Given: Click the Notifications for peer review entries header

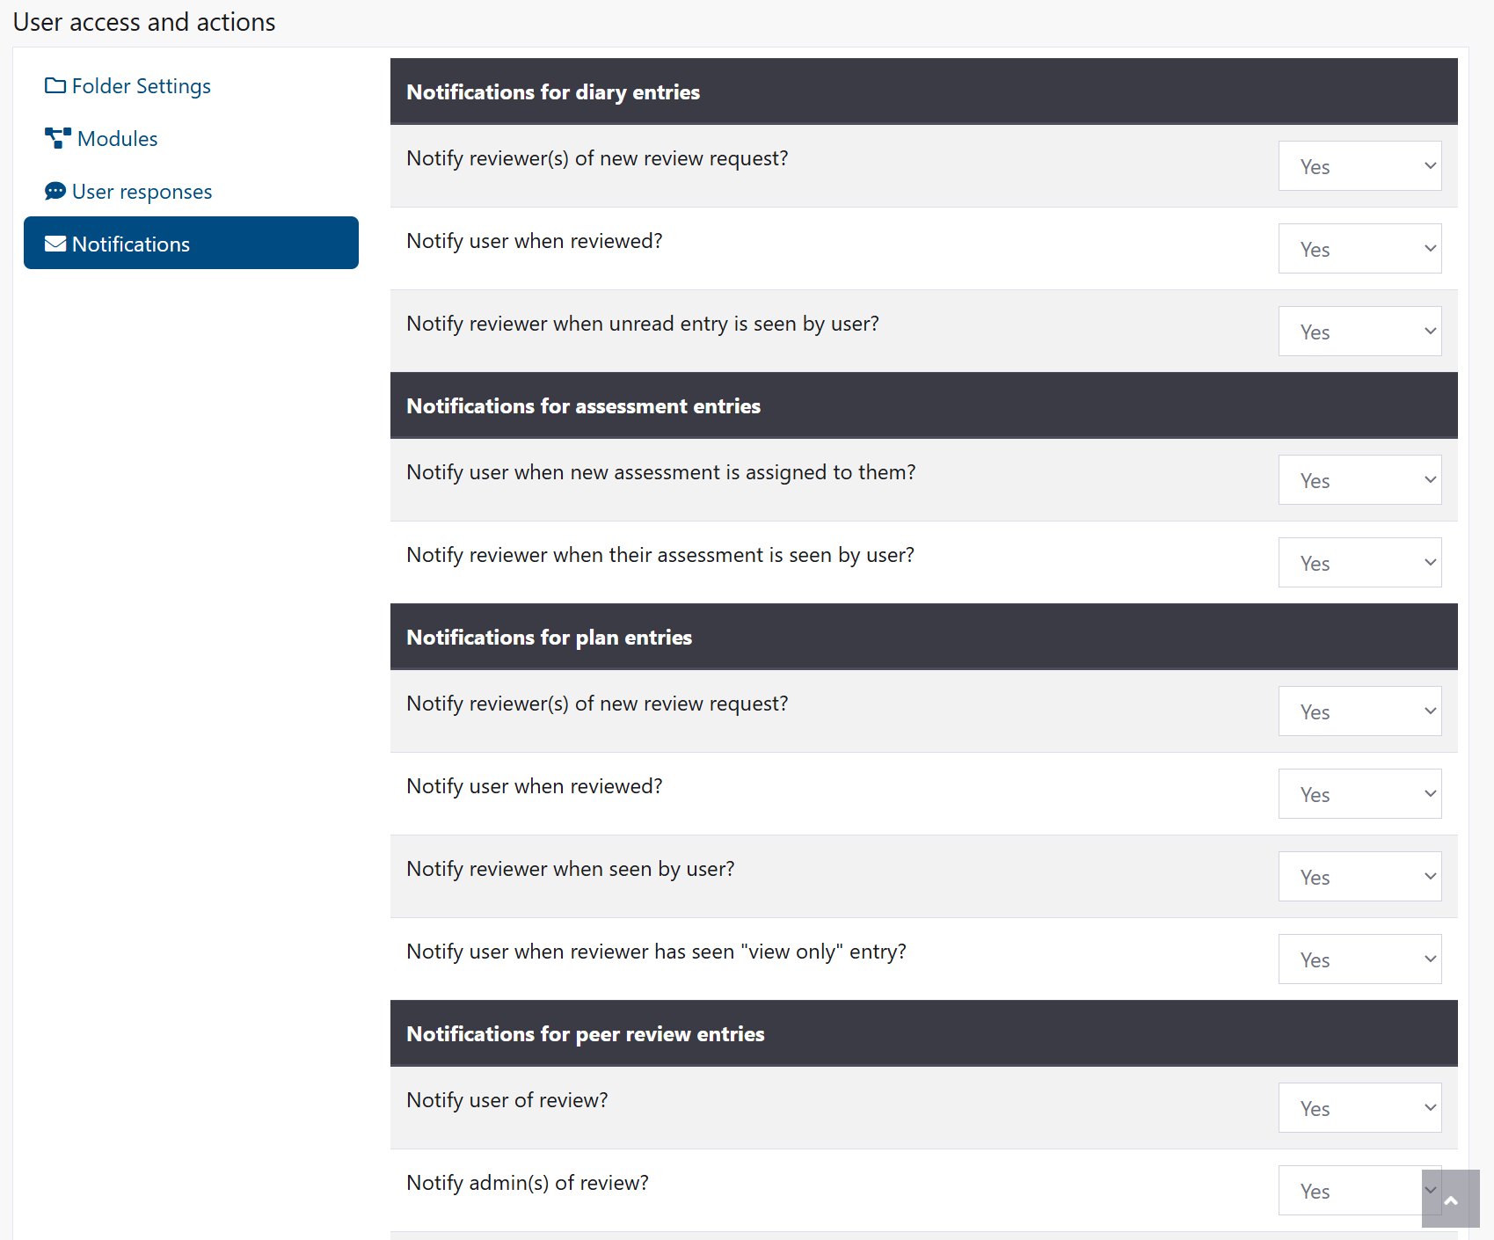Looking at the screenshot, I should tap(584, 1033).
